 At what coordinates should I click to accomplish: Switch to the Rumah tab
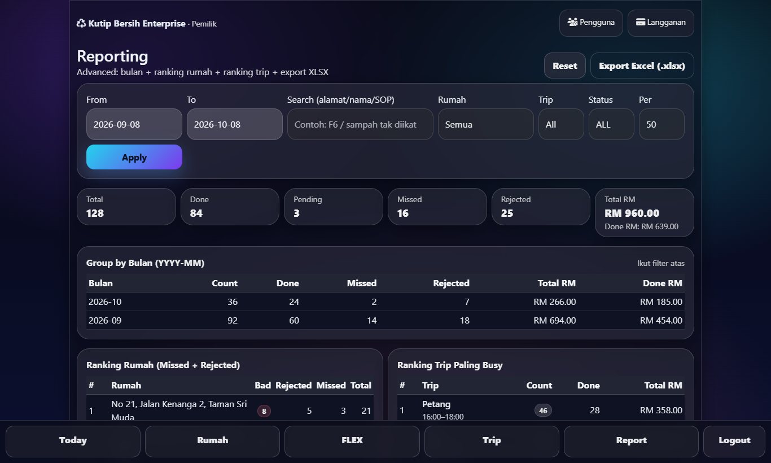pyautogui.click(x=212, y=441)
